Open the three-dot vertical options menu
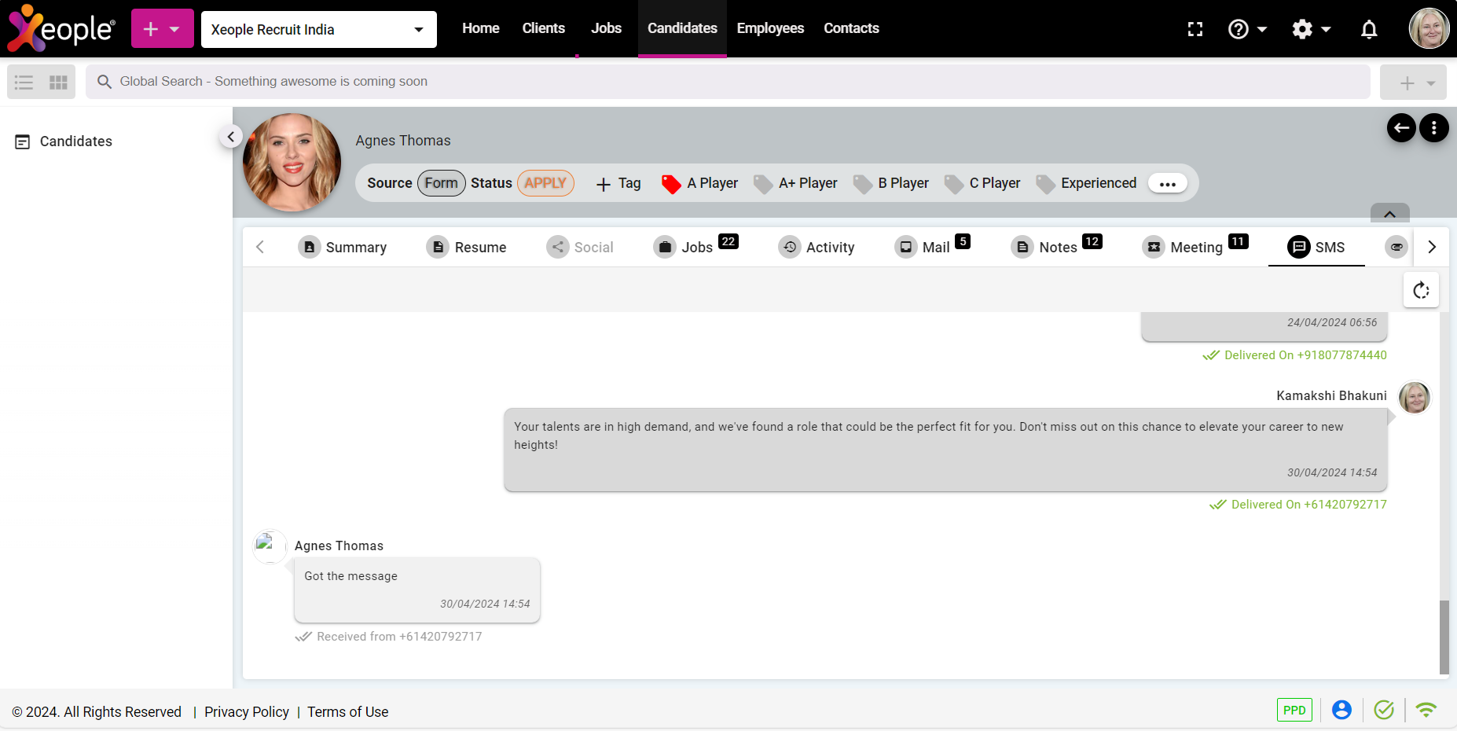The height and width of the screenshot is (731, 1457). click(1434, 128)
